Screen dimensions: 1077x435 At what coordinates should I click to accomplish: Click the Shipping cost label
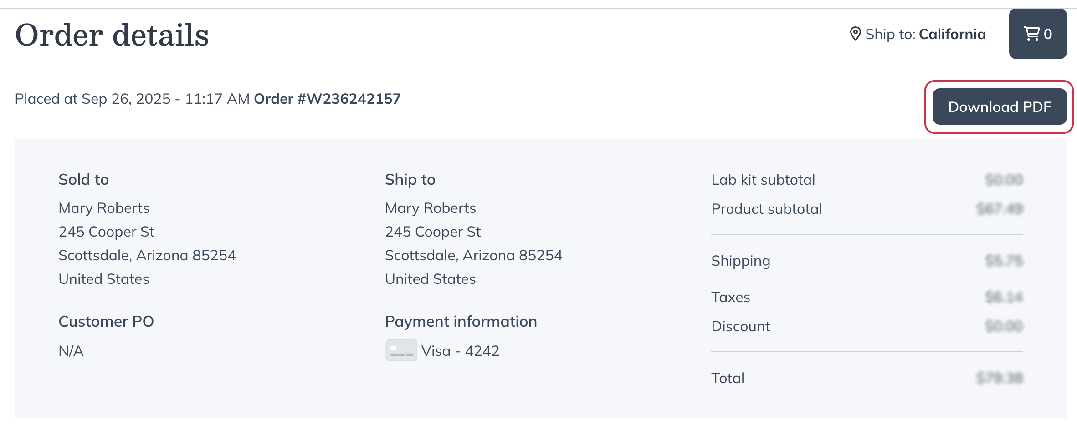[x=741, y=261]
